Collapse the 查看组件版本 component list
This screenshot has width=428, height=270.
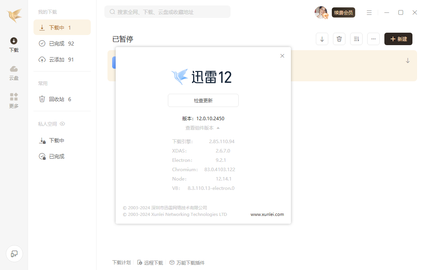tap(201, 128)
